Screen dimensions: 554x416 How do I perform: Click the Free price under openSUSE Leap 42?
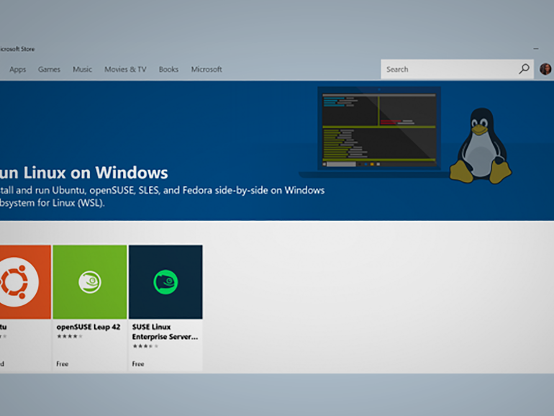coord(63,364)
